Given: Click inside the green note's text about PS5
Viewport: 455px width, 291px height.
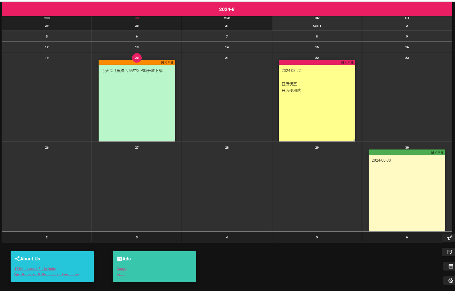Looking at the screenshot, I should tap(132, 71).
